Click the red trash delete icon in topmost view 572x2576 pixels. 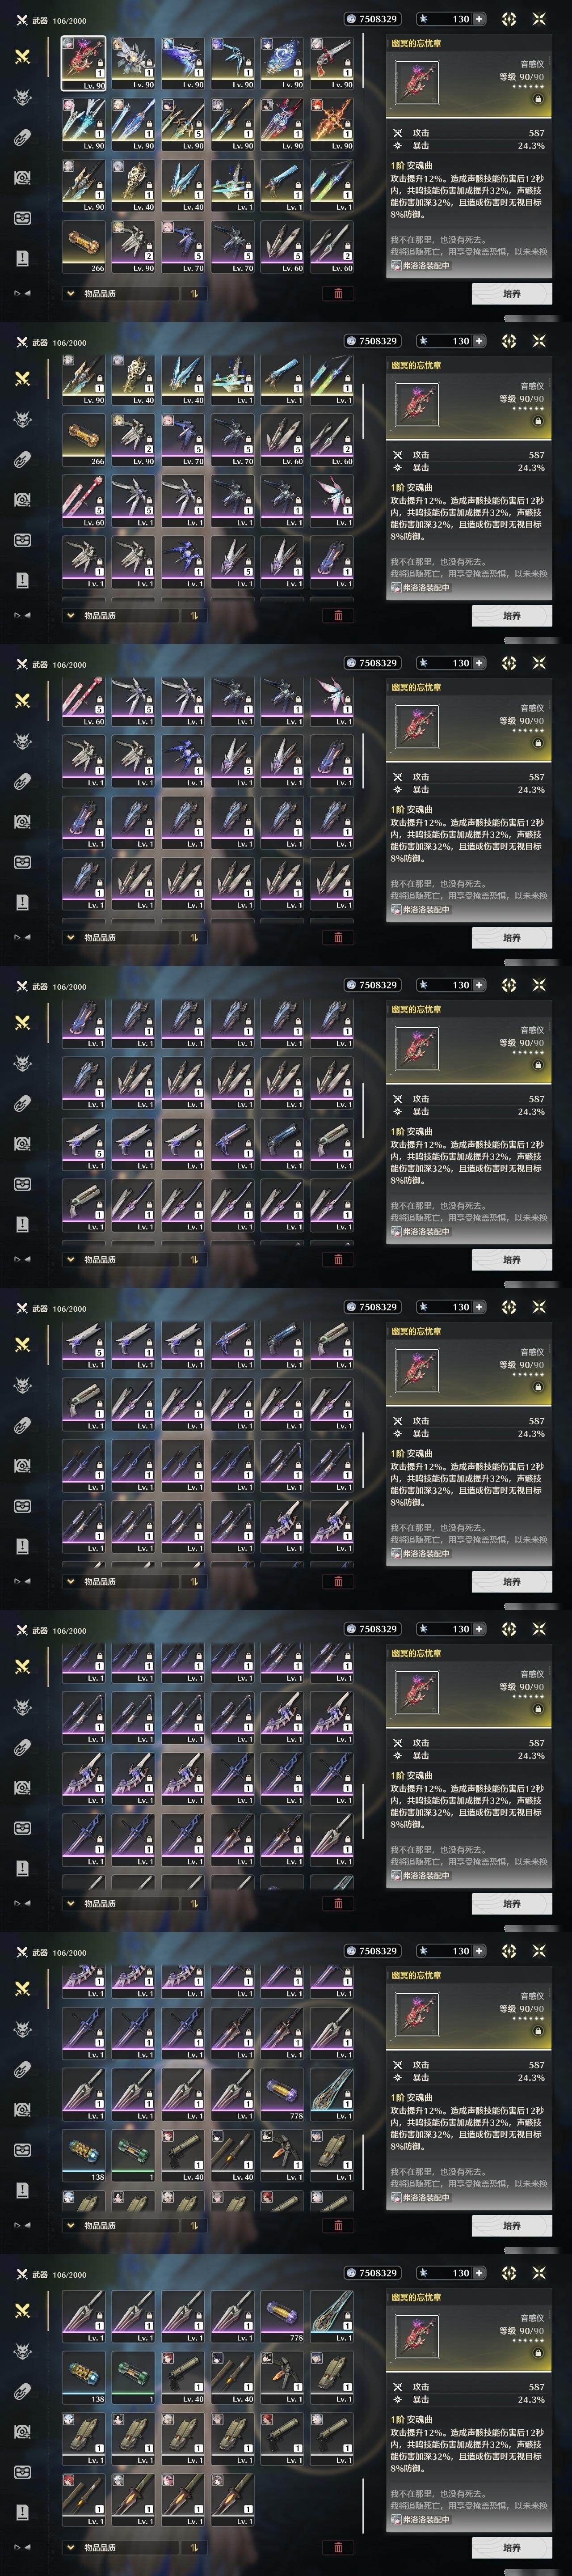pos(338,293)
